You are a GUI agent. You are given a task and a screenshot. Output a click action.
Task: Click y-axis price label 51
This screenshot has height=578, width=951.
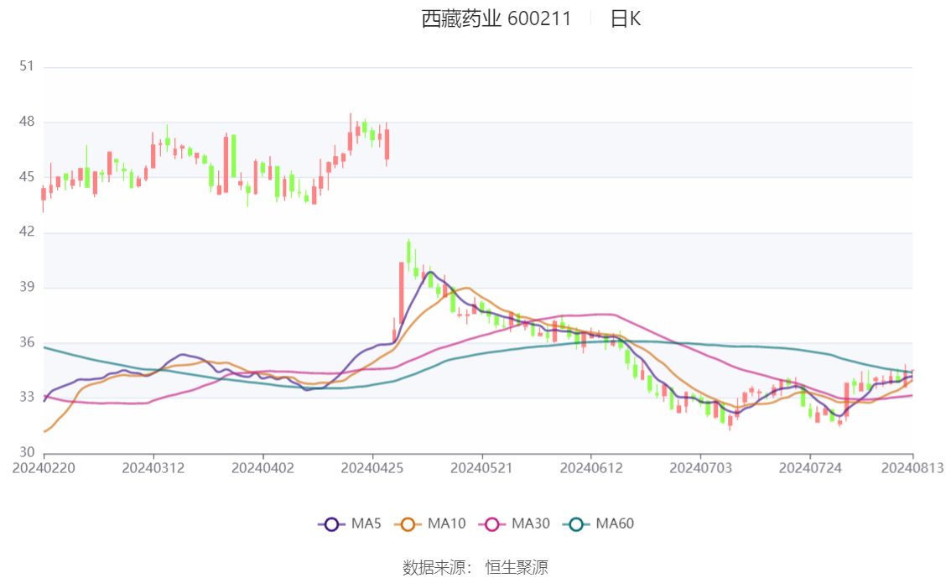27,66
